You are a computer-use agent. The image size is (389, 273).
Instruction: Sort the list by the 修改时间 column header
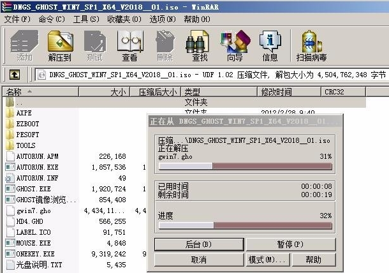(290, 92)
